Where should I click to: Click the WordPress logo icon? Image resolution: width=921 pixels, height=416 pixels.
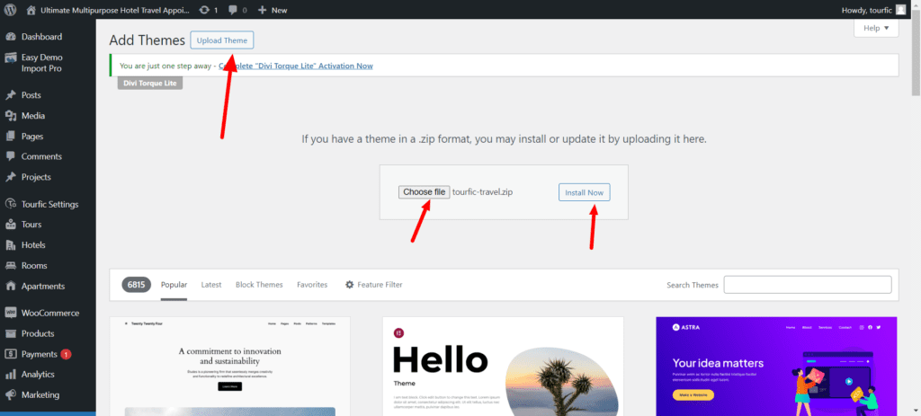[10, 10]
